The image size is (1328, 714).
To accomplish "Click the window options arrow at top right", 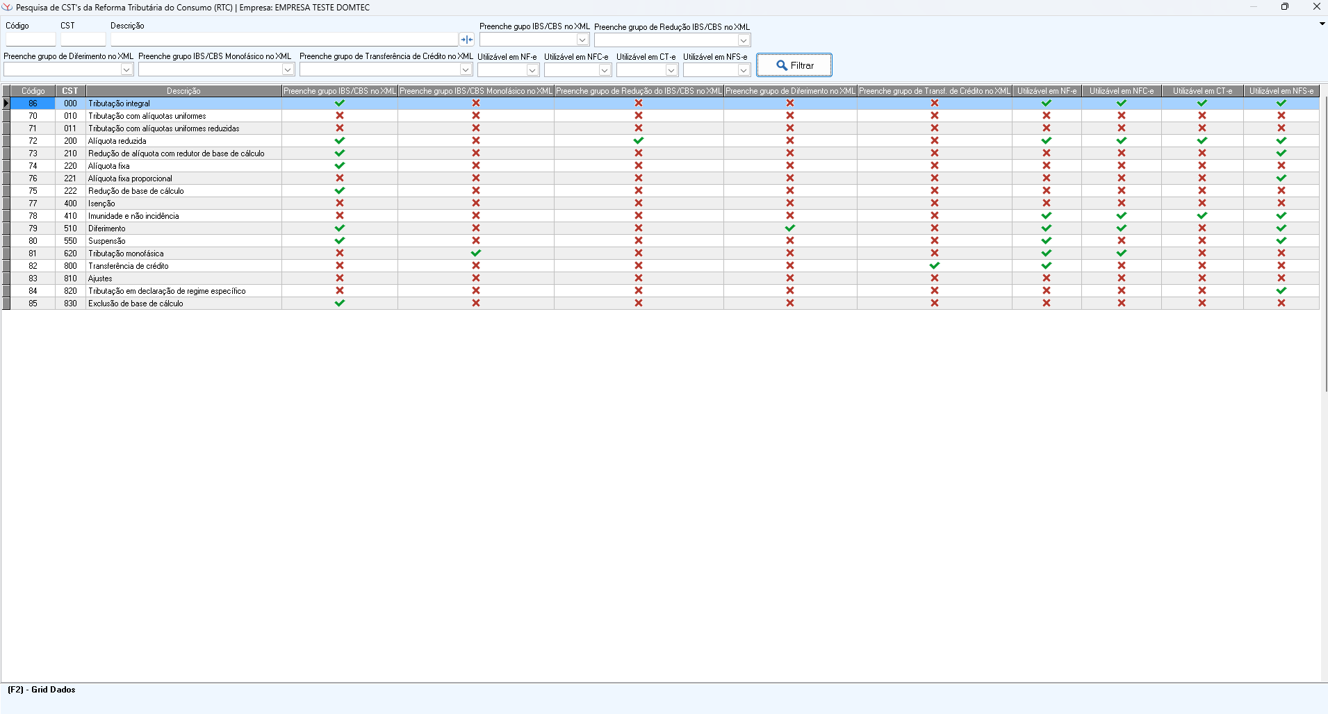I will point(1322,24).
